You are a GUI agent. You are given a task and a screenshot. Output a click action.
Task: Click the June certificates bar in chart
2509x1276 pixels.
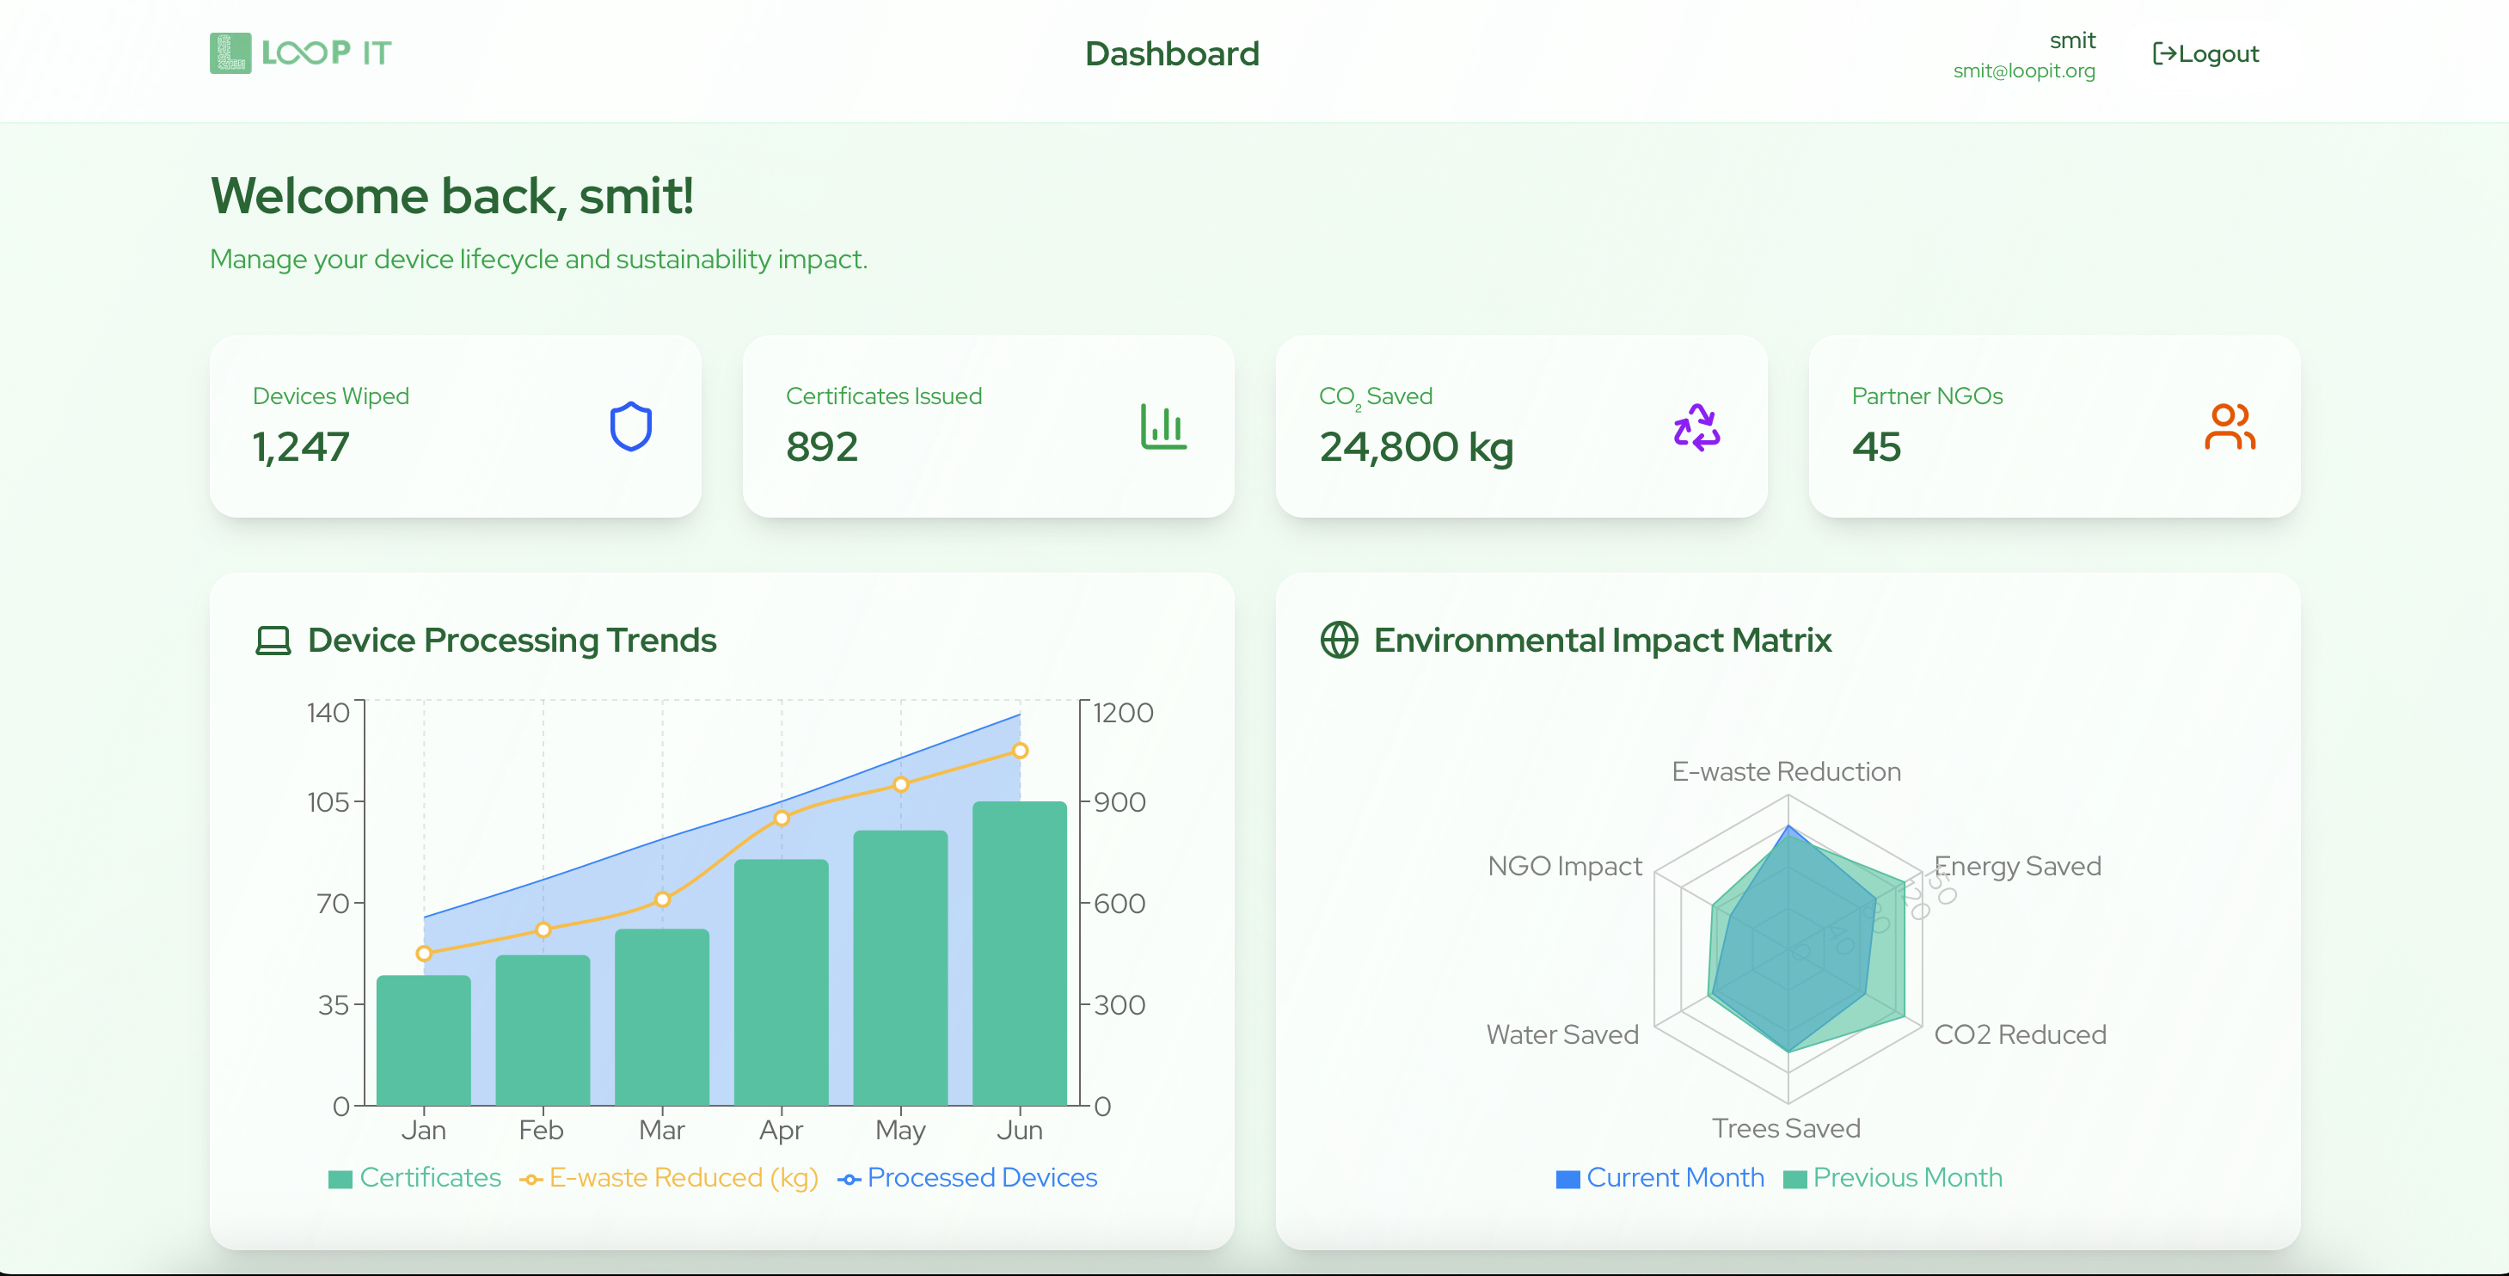1019,954
